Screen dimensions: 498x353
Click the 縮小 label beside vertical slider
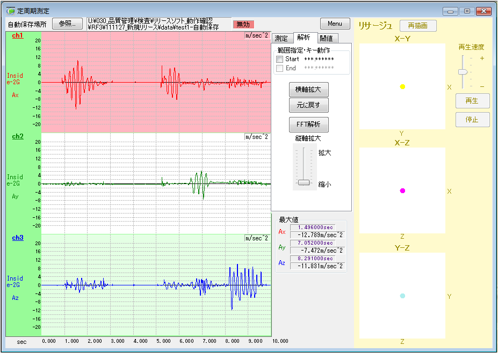[325, 184]
